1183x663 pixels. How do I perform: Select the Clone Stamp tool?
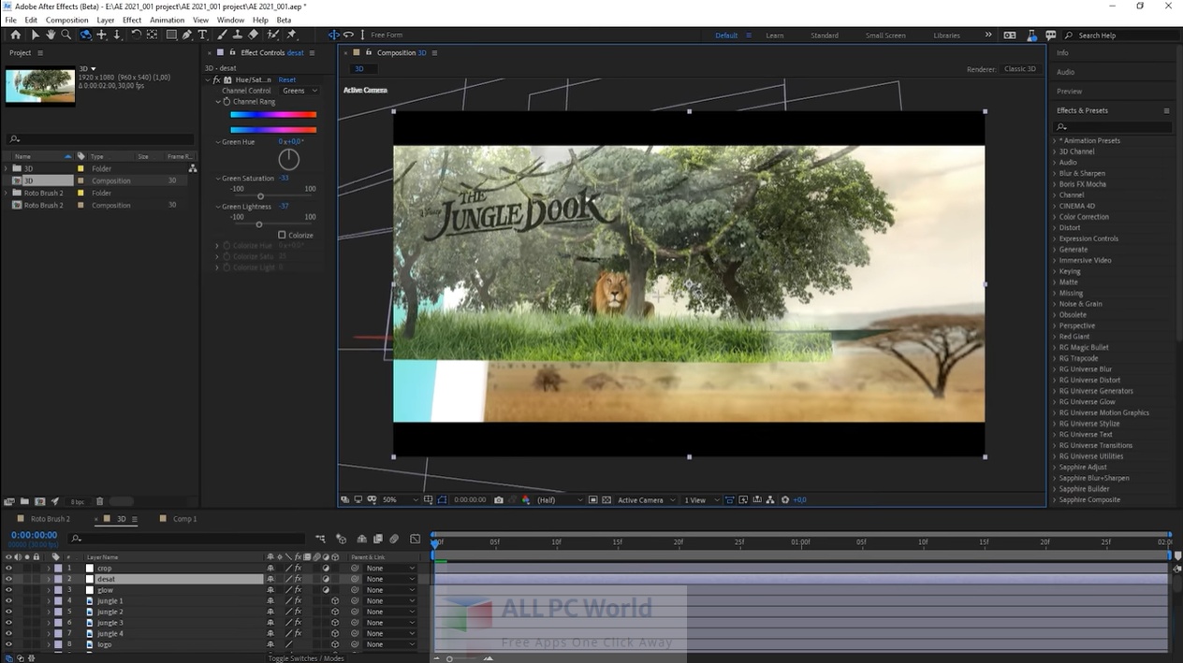click(x=238, y=35)
